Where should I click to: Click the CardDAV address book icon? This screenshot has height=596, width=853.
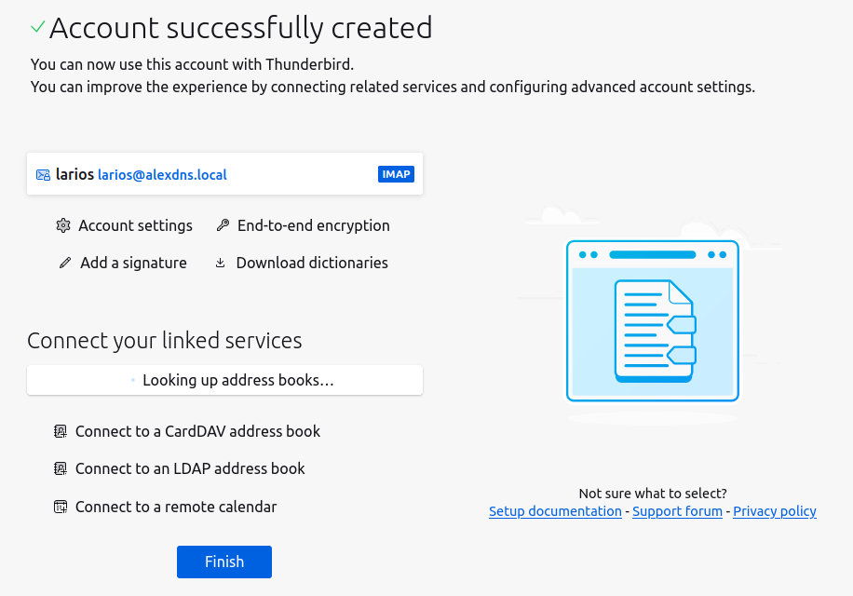coord(61,432)
